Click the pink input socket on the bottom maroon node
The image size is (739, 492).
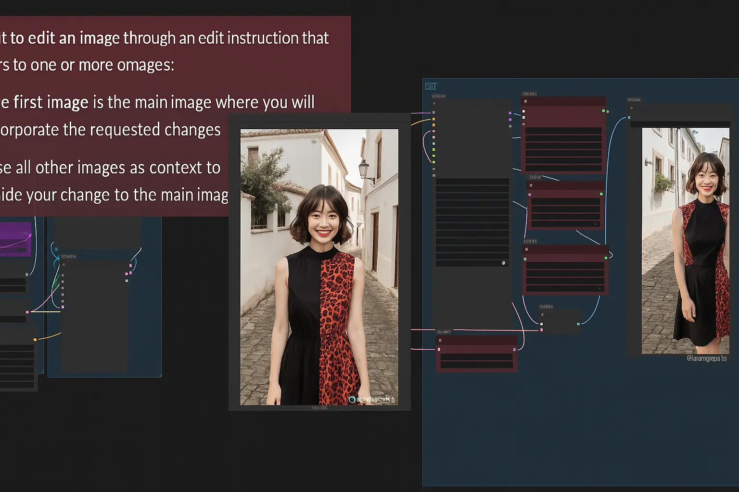(x=439, y=349)
